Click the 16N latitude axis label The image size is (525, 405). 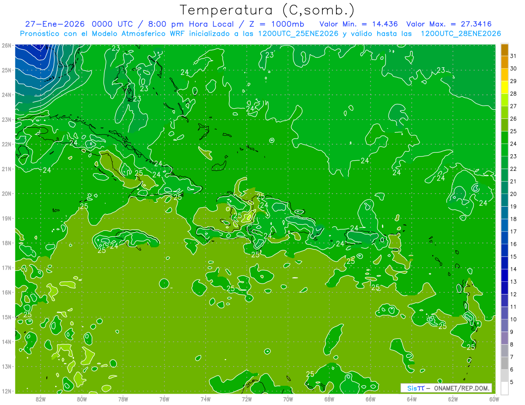tap(6, 292)
